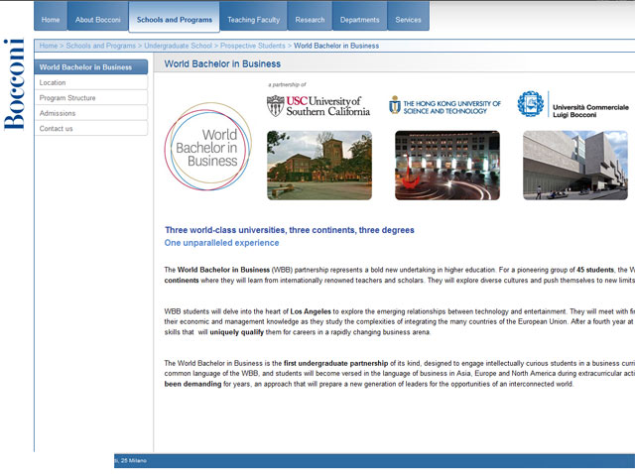Viewport: 635px width, 474px height.
Task: Open Program Structure in the sidebar
Action: coord(91,98)
